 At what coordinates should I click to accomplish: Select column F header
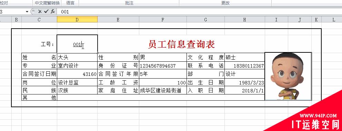pos(163,20)
